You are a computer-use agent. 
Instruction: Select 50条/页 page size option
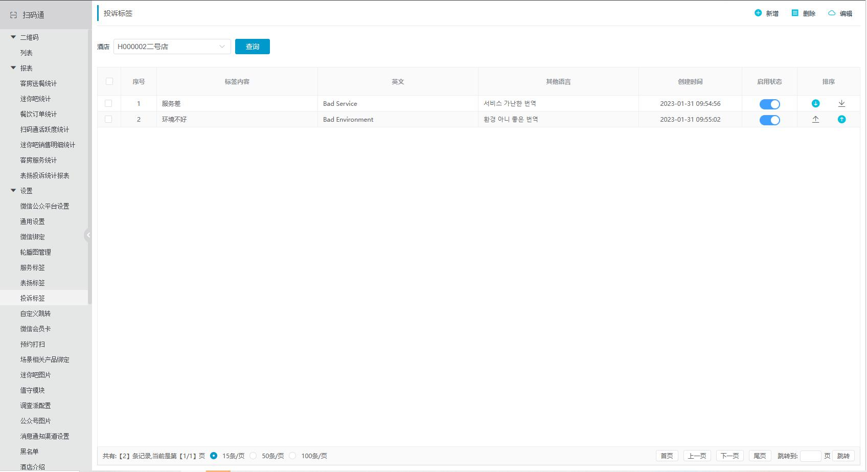pyautogui.click(x=254, y=456)
